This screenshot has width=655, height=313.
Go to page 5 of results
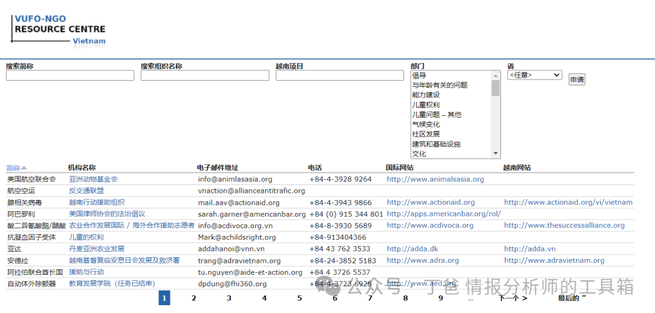[x=300, y=298]
